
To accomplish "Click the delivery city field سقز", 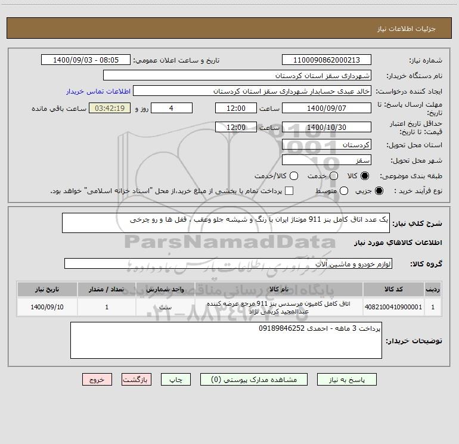I will point(327,160).
